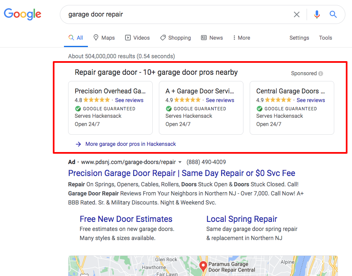
Task: Click the Alpine label on the map
Action: pyautogui.click(x=287, y=262)
